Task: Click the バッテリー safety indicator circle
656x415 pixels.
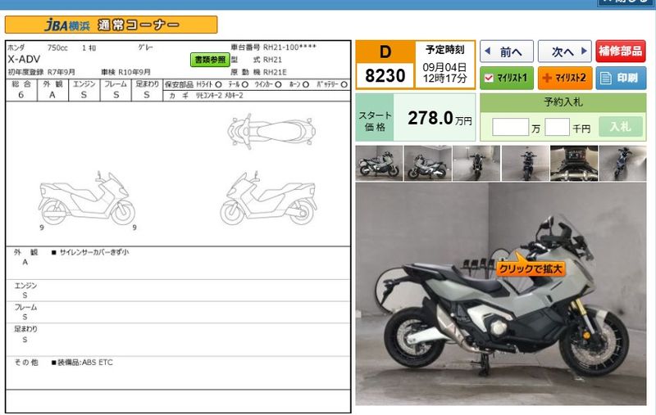Action: tap(344, 84)
